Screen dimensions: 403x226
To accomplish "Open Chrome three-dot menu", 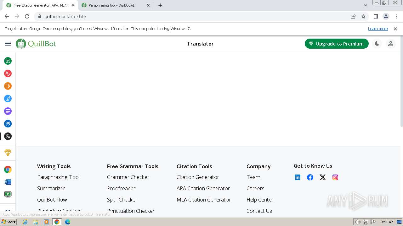I will (x=396, y=16).
